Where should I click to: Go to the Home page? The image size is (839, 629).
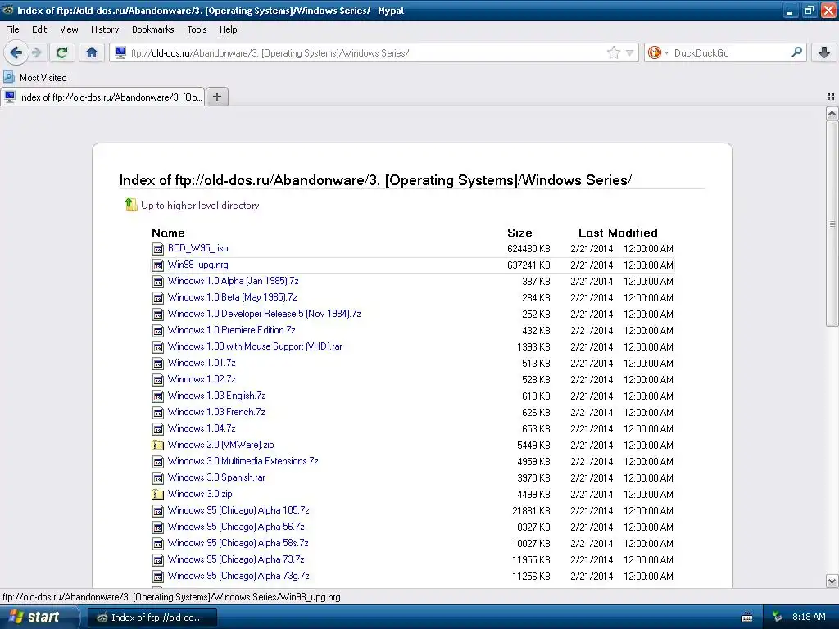[x=92, y=52]
